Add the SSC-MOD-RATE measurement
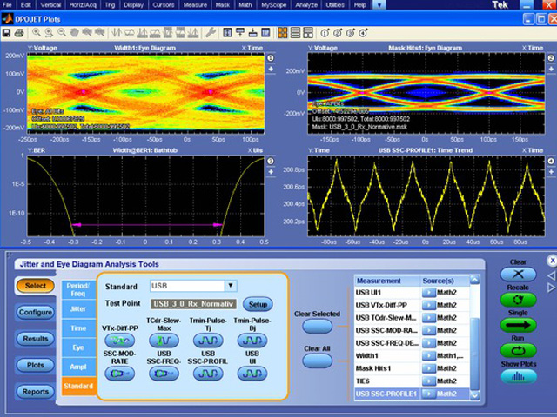 120,374
